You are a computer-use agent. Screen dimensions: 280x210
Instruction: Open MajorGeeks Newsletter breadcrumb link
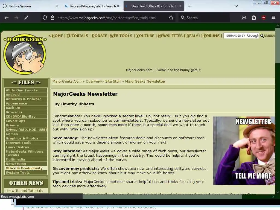[145, 81]
